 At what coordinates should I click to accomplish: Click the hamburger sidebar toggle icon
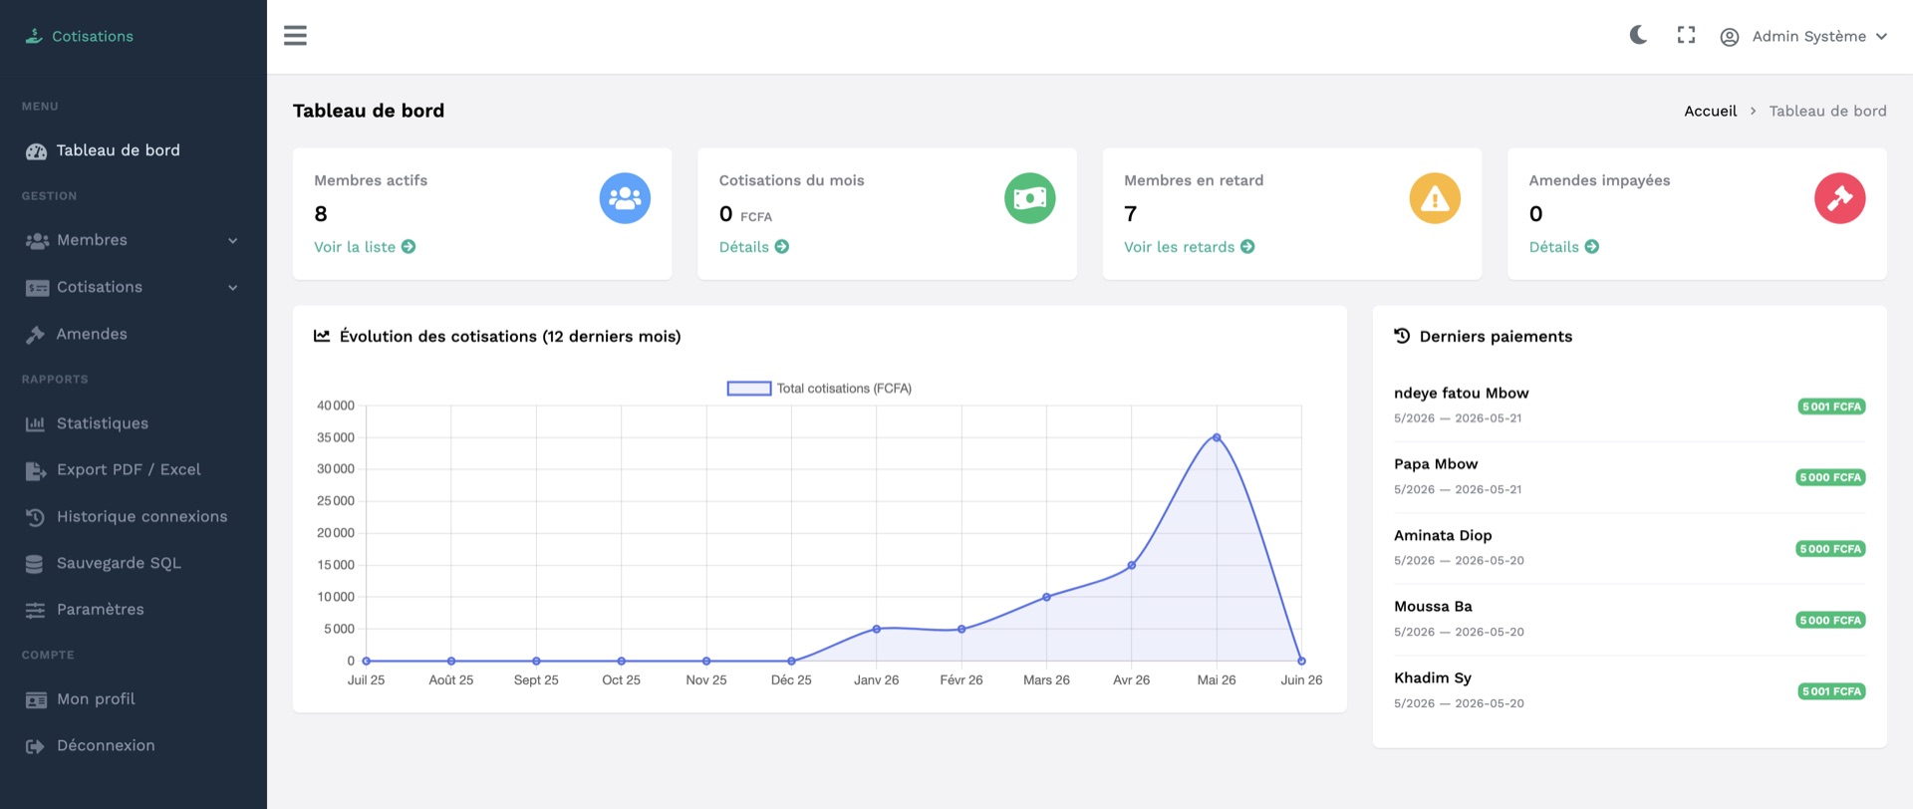[295, 36]
